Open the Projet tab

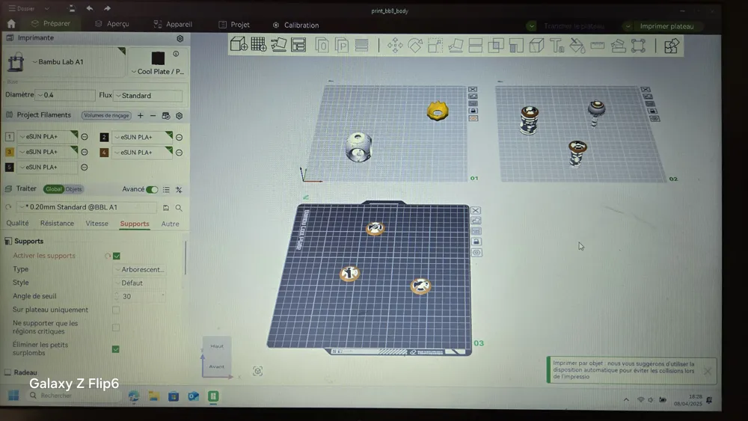pyautogui.click(x=234, y=25)
